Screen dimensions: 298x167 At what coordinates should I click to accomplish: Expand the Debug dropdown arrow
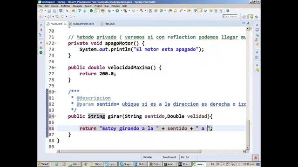(113, 11)
